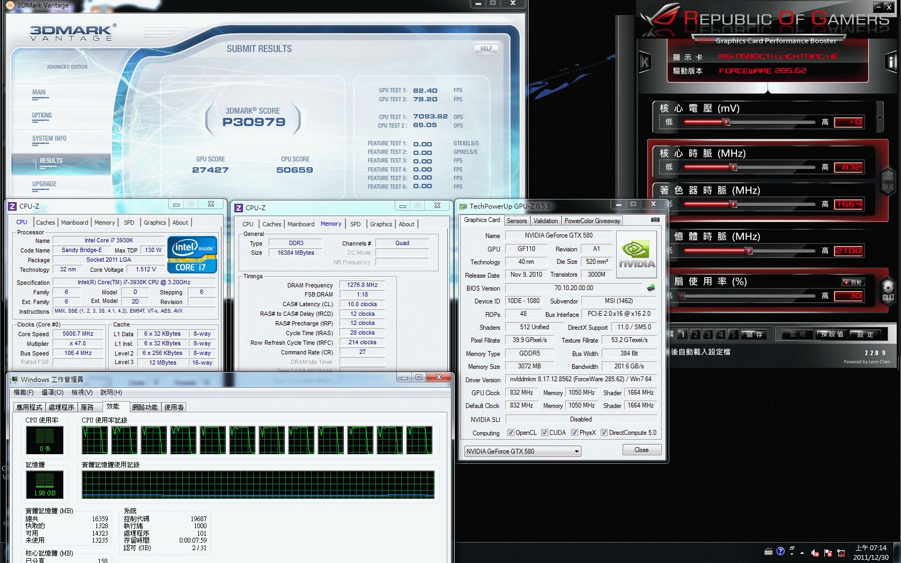
Task: Open Task Manager 檔案(F) menu
Action: pyautogui.click(x=24, y=392)
